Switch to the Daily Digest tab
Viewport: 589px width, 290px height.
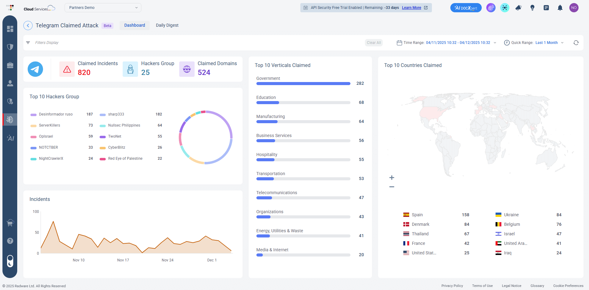(x=167, y=25)
